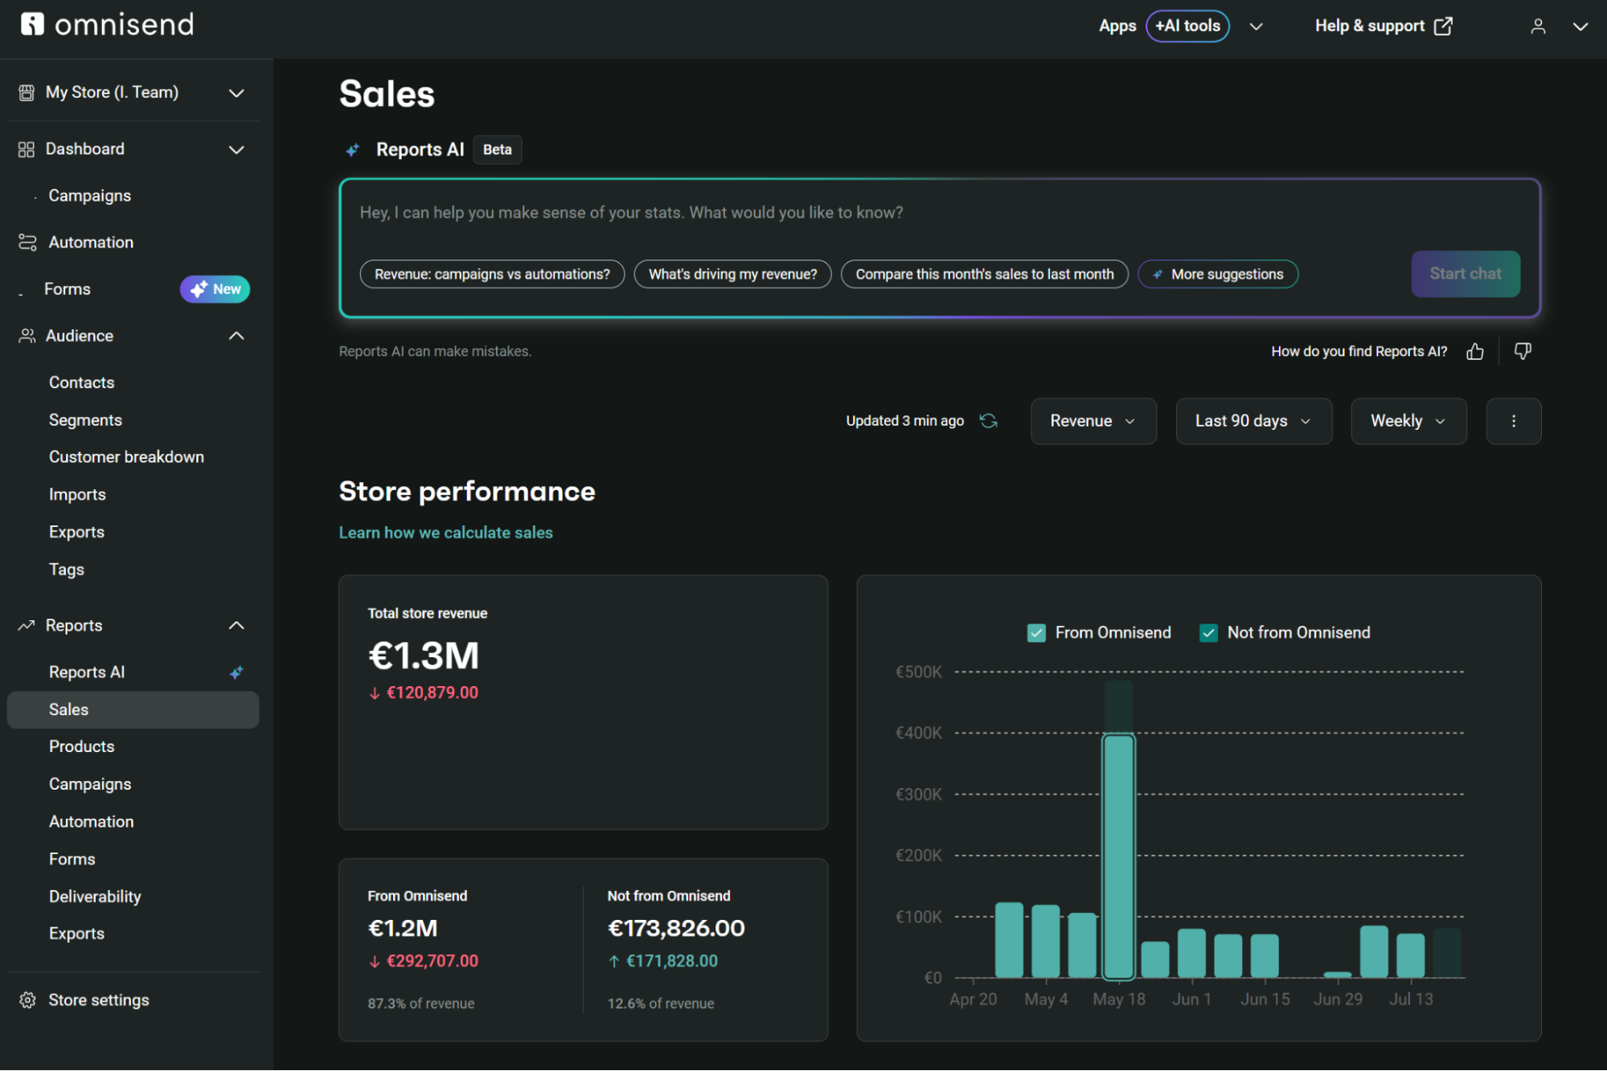Click the Reports AI sparkle icon in heading
Screen dimensions: 1607x1071
pos(352,150)
